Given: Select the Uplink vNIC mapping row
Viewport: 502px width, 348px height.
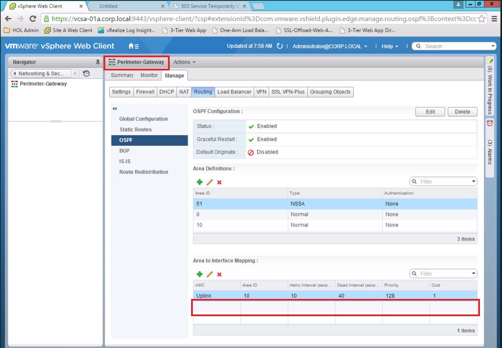Looking at the screenshot, I should pos(335,296).
